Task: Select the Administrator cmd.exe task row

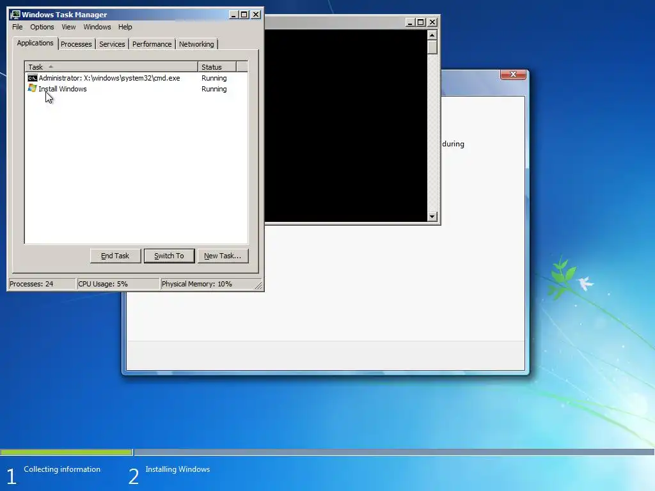Action: tap(136, 78)
